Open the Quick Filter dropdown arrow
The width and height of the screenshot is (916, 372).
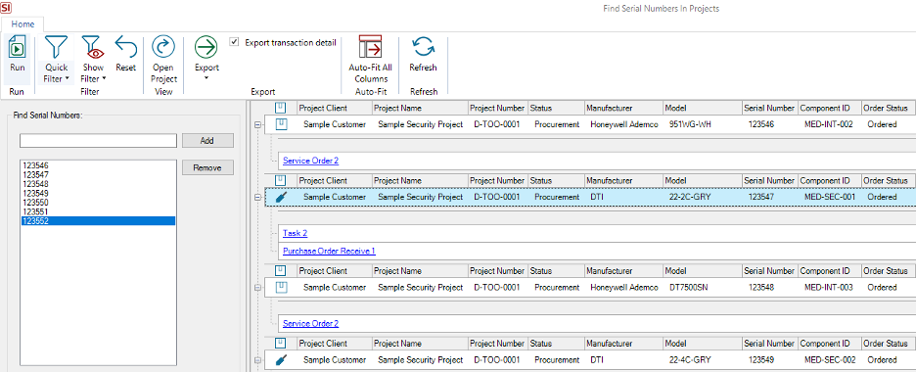click(68, 78)
